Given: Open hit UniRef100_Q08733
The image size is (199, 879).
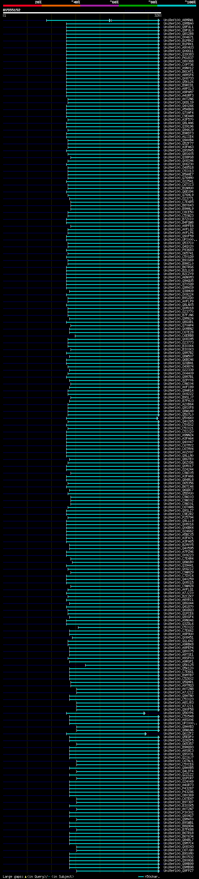Looking at the screenshot, I should (x=178, y=79).
